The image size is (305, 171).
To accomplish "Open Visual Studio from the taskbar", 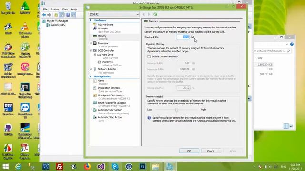I will [101, 167].
